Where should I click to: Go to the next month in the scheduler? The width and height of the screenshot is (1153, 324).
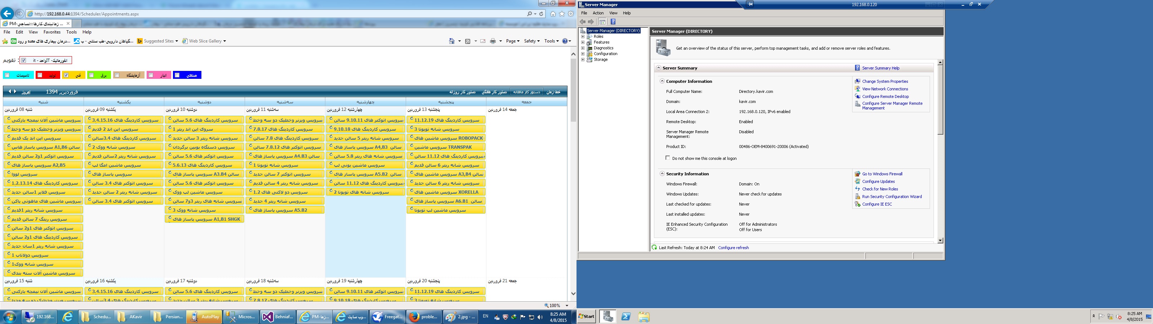point(15,91)
